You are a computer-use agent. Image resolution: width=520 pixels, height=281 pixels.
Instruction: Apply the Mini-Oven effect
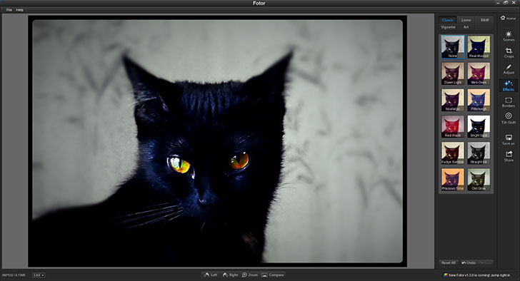479,73
